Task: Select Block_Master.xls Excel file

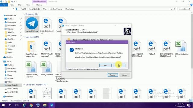Action: tap(47, 68)
